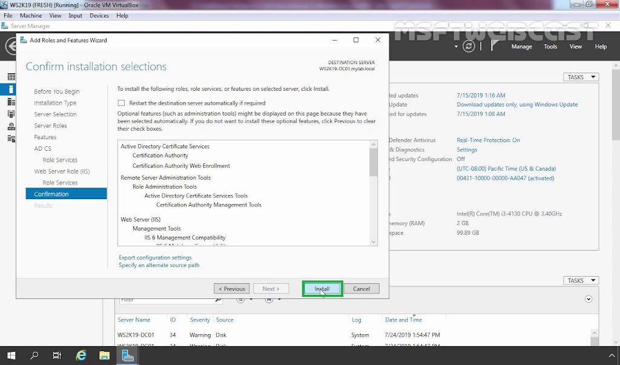The image size is (620, 365).
Task: Open Dashboard from the Server Manager sidebar
Action: [11, 77]
